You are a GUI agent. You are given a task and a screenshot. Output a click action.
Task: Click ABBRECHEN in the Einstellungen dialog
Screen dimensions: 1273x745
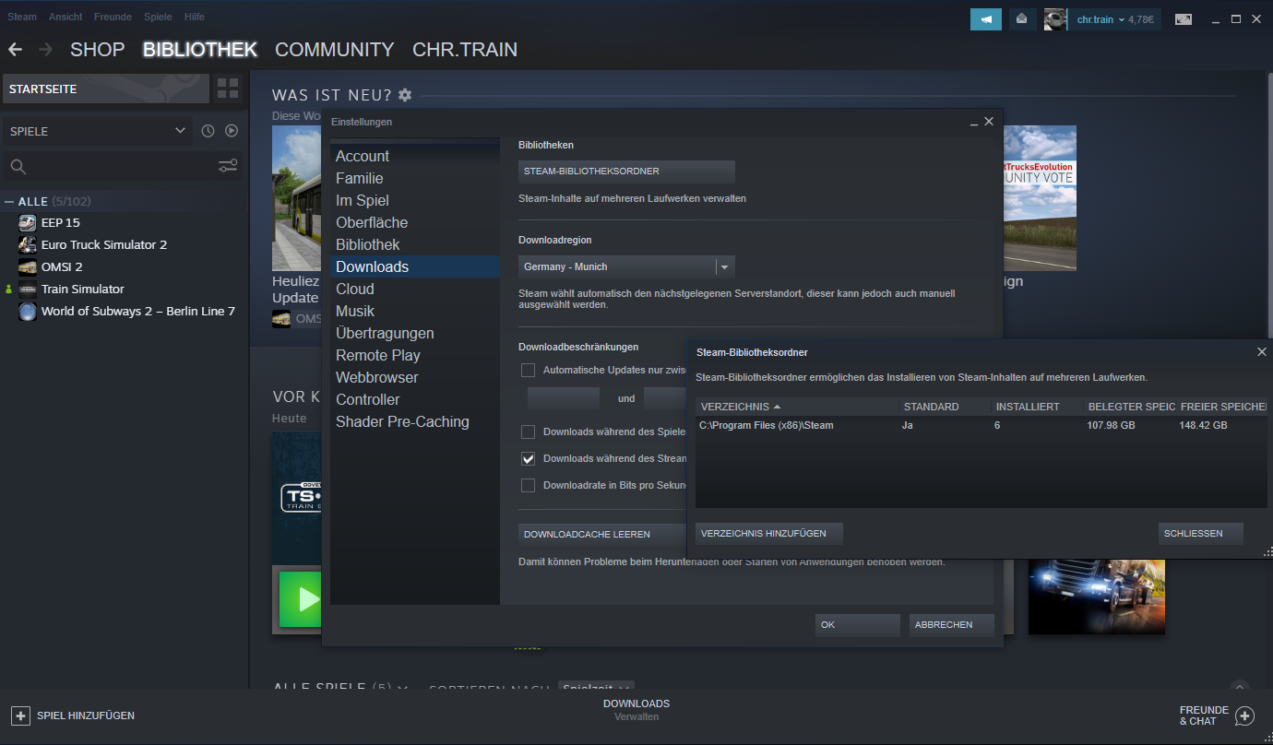tap(951, 625)
